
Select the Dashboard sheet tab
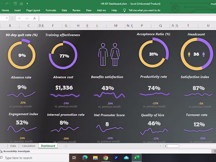(48, 146)
